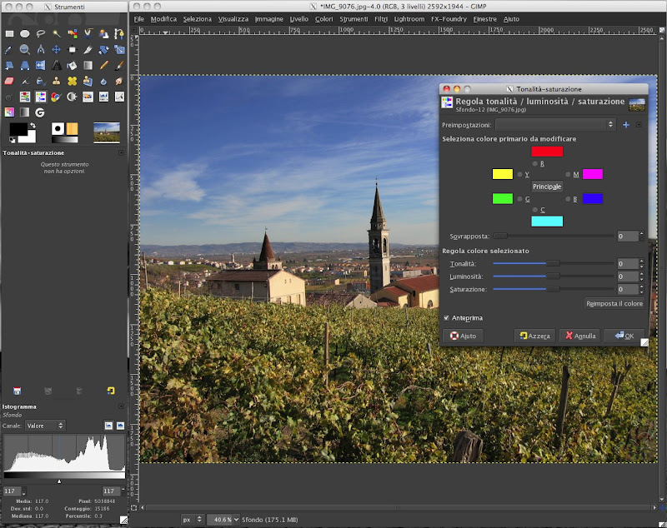Swap foreground and background colors
The height and width of the screenshot is (528, 667).
(x=33, y=125)
